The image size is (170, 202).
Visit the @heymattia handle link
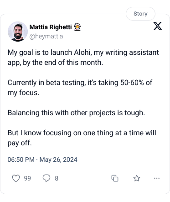[x=46, y=37]
